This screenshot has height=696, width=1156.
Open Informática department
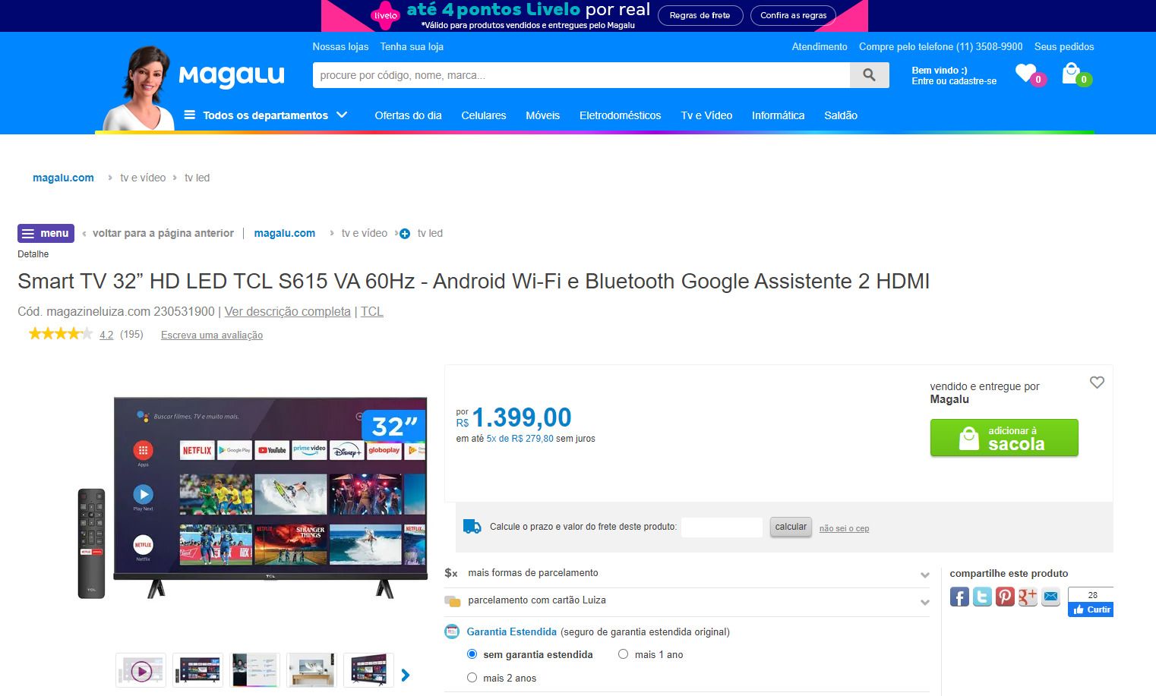[778, 115]
